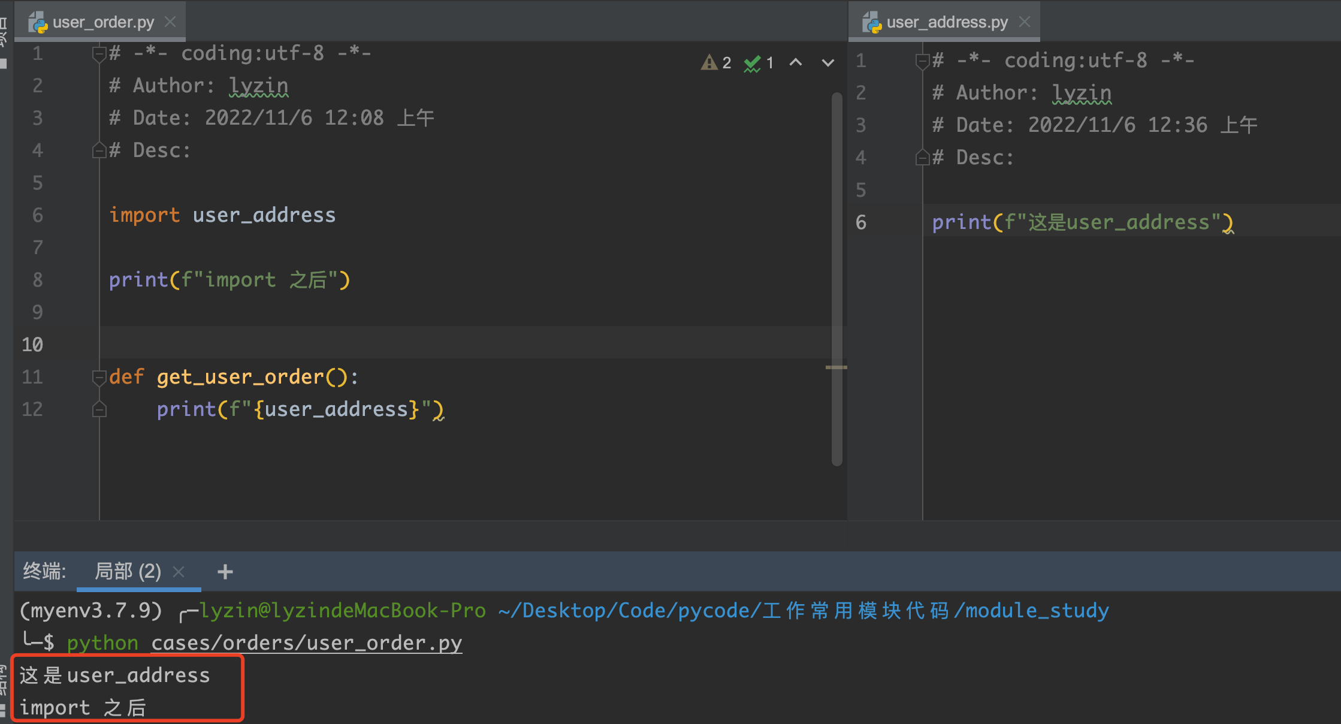The image size is (1341, 724).
Task: Click the yellow warning stripe marker in scrollbar
Action: (836, 367)
